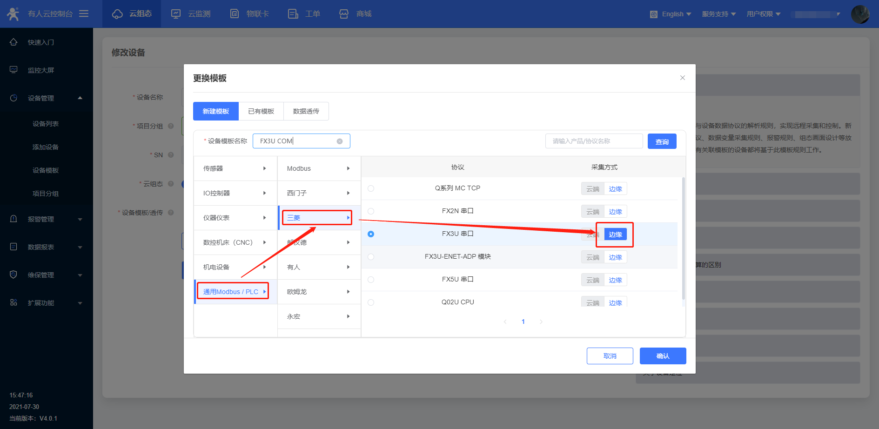This screenshot has height=429, width=879.
Task: Select the Q系列 MC TCP radio button
Action: pos(371,188)
